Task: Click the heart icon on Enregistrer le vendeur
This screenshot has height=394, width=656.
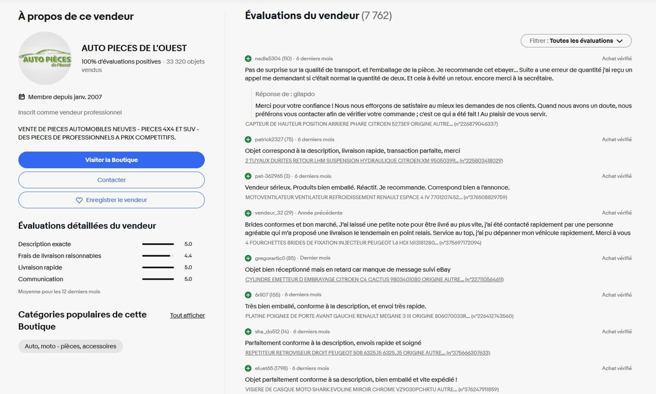Action: pyautogui.click(x=79, y=200)
